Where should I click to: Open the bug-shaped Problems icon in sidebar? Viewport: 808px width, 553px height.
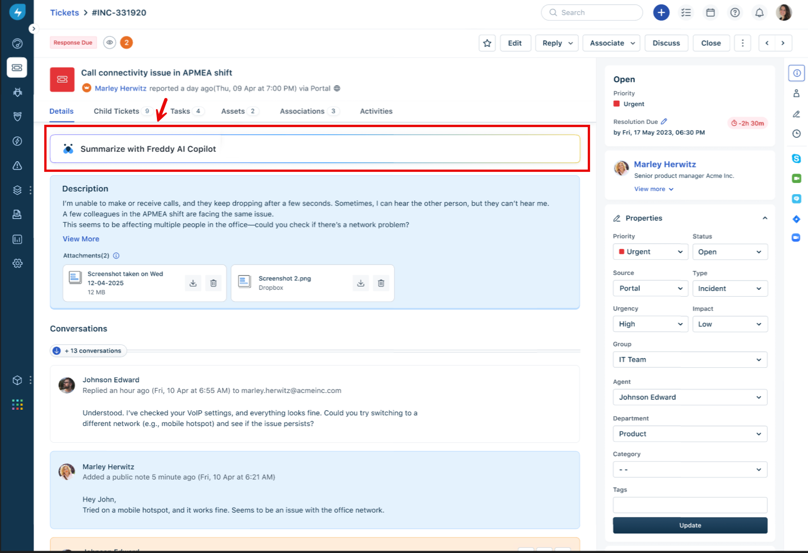tap(17, 92)
